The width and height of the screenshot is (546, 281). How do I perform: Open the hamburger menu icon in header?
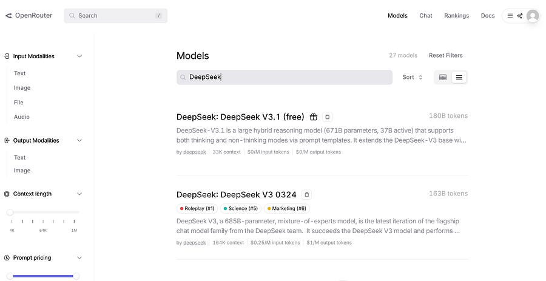[510, 16]
